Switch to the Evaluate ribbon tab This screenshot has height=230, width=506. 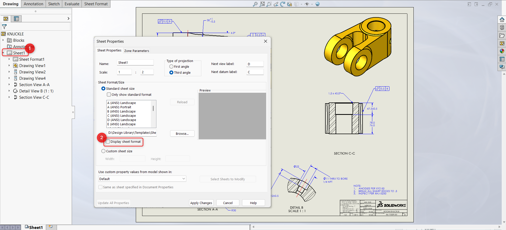click(72, 4)
